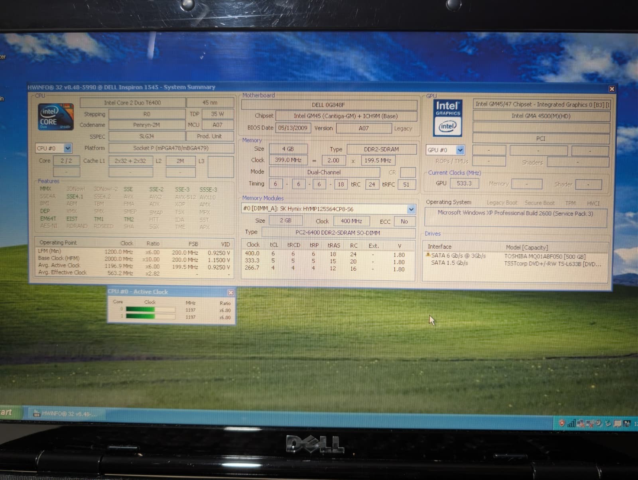638x480 pixels.
Task: Click the Dual-Channel mode field
Action: [x=324, y=172]
